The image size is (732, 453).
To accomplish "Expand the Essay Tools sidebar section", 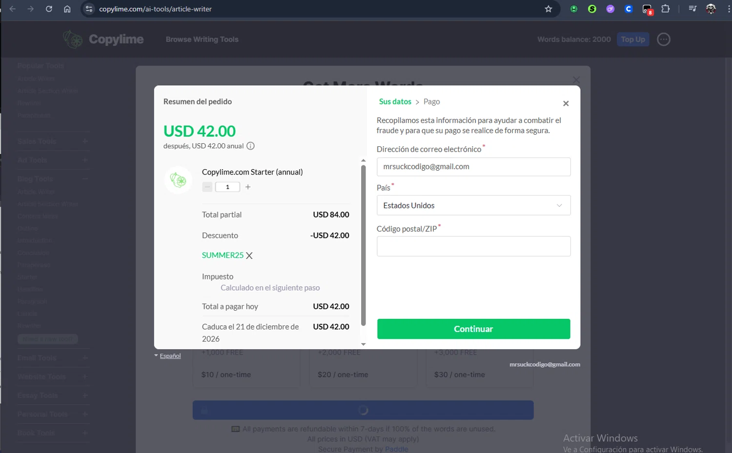I will [x=53, y=395].
